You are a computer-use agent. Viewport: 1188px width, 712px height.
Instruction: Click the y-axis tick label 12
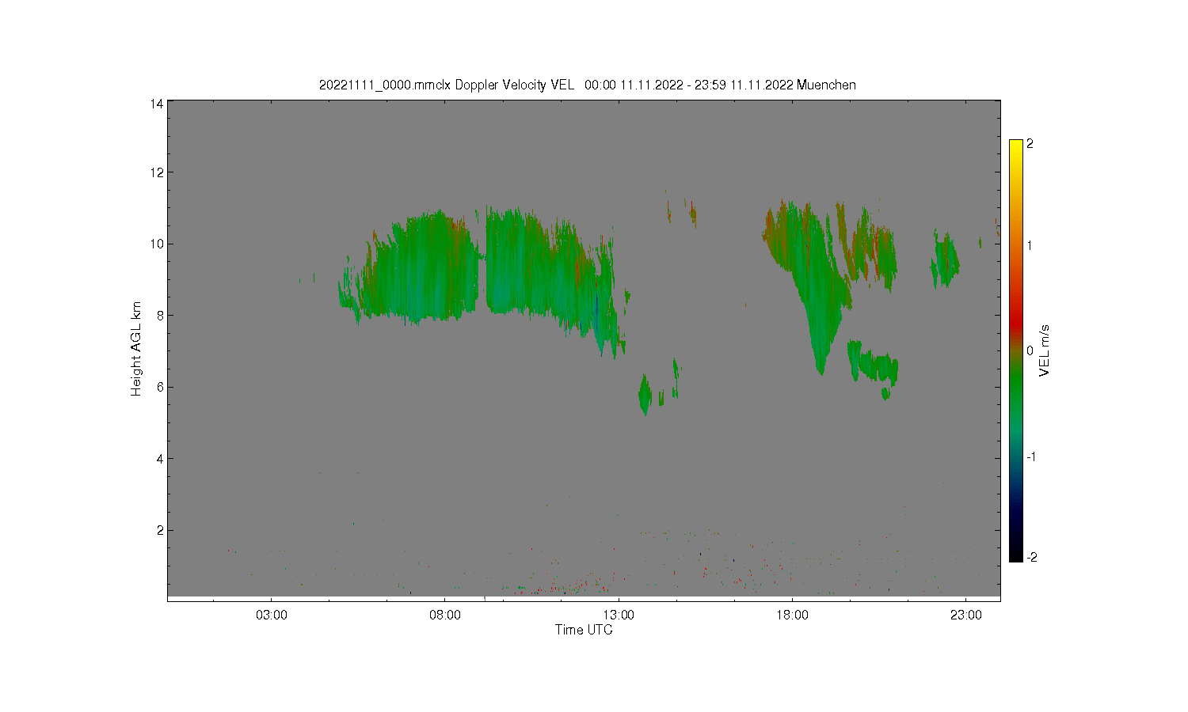click(157, 172)
